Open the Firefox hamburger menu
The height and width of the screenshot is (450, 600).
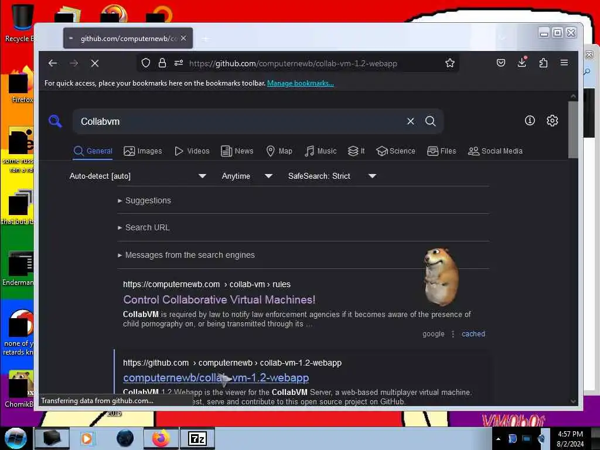point(564,63)
